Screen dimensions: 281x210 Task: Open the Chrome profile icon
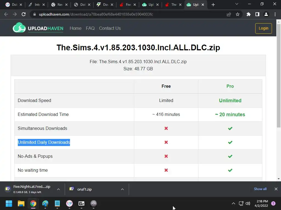[x=266, y=14]
